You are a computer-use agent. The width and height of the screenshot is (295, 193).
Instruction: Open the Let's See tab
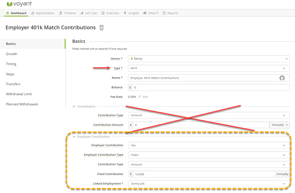[88, 13]
